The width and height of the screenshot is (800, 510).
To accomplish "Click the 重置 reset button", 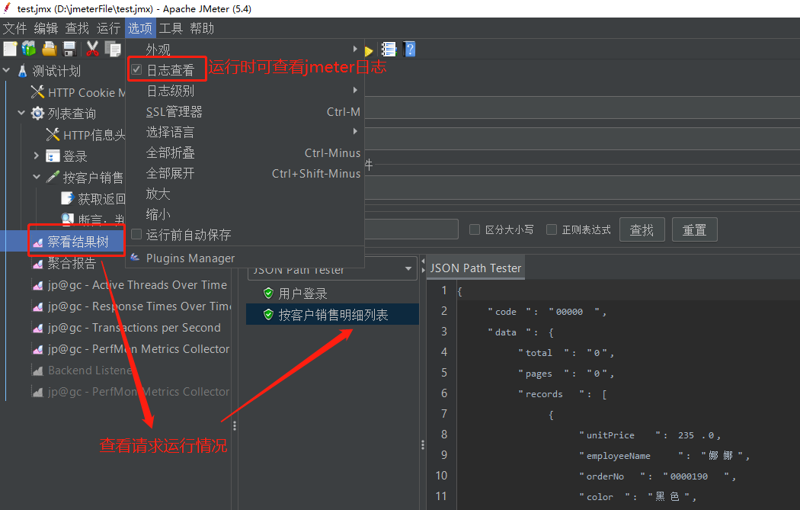I will 694,229.
